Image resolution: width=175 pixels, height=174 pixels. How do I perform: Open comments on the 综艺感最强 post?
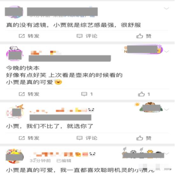[x=87, y=36]
